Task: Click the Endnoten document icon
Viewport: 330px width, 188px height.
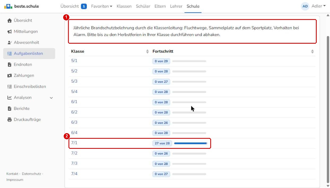Action: 10,65
